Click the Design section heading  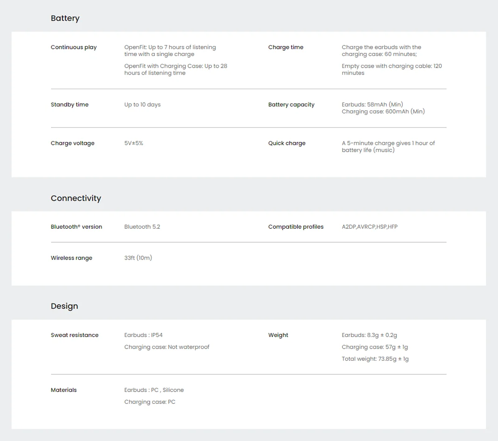(64, 306)
